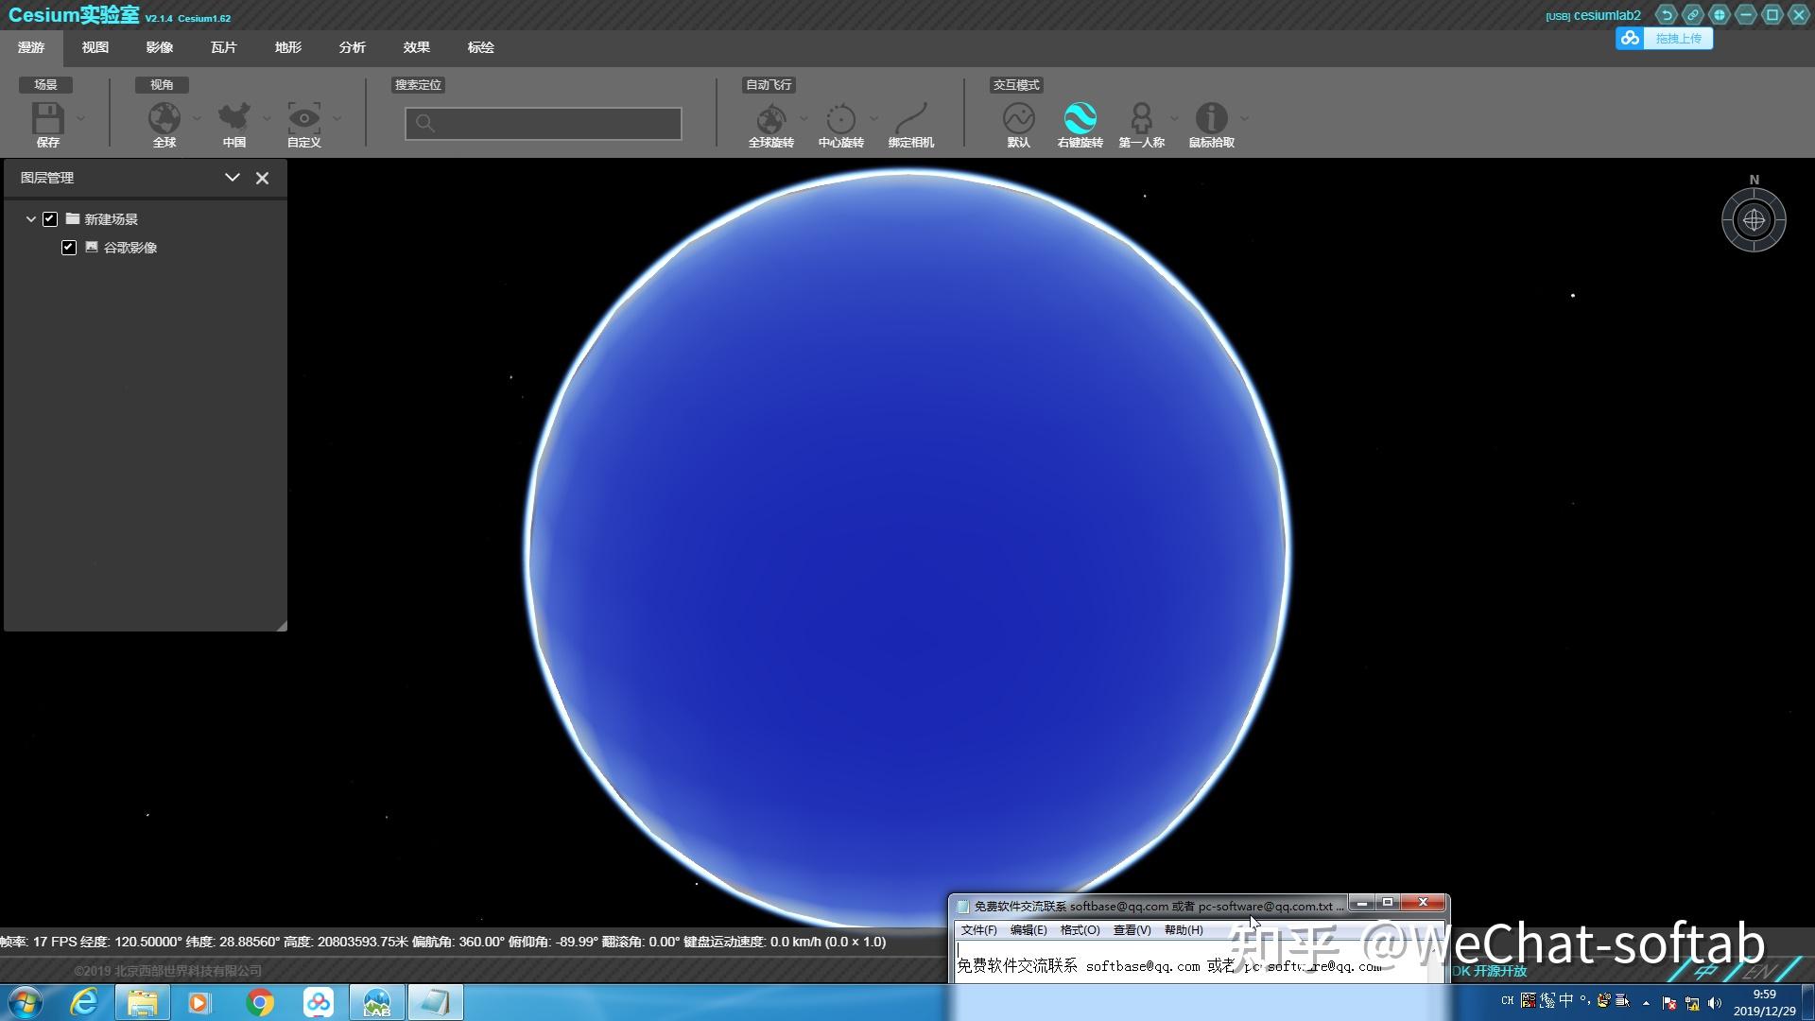The image size is (1815, 1021).
Task: Toggle the 谷歌影像 layer checkbox
Action: [69, 248]
